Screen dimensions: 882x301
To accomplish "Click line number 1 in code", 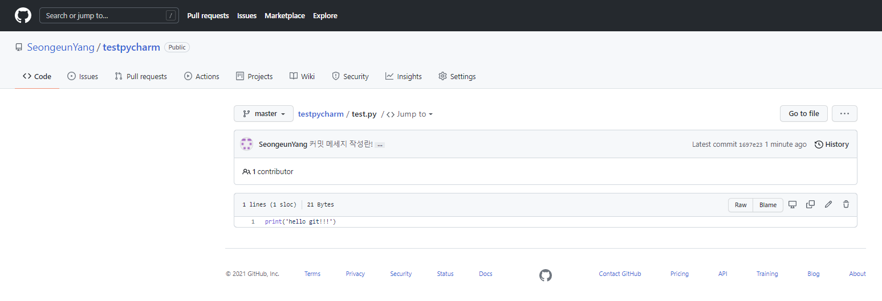I will (253, 221).
